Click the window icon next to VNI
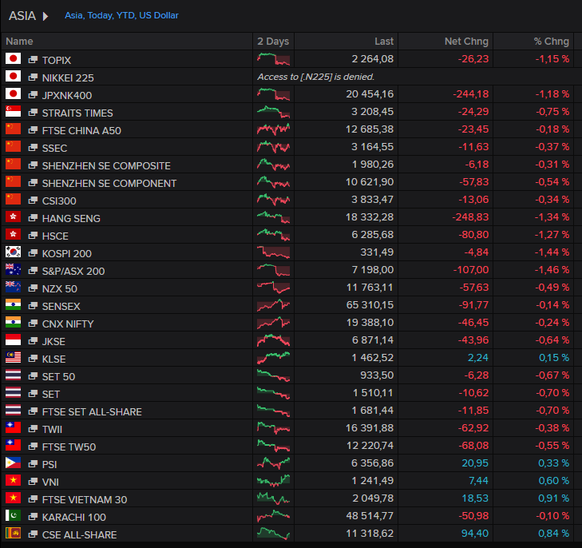This screenshot has height=548, width=582. coord(33,481)
